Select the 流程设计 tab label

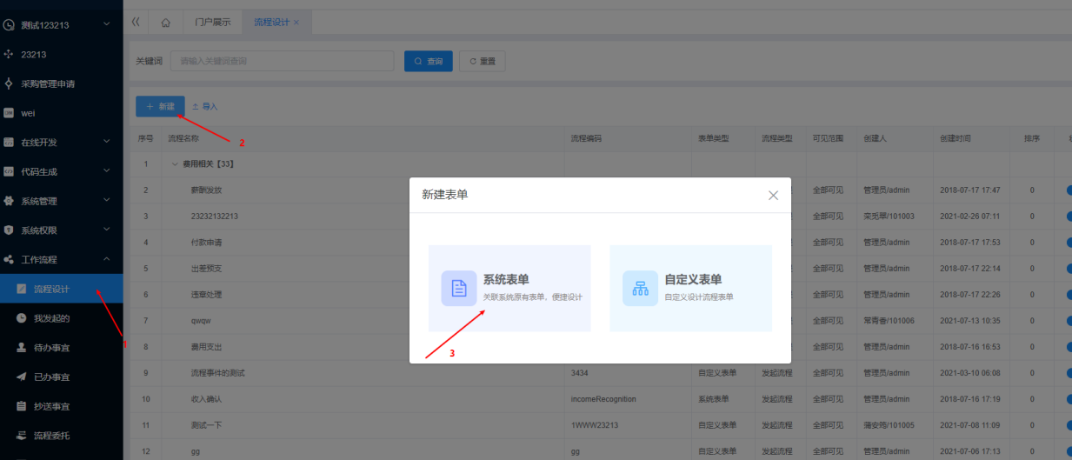pos(271,22)
